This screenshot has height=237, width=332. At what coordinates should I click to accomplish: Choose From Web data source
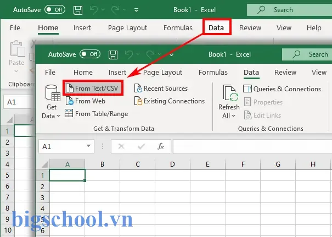[x=85, y=101]
